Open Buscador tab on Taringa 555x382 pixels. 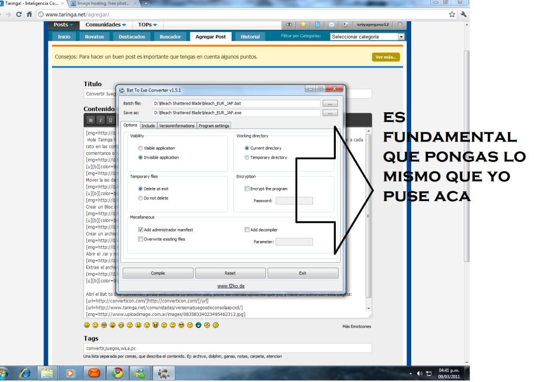[x=170, y=37]
